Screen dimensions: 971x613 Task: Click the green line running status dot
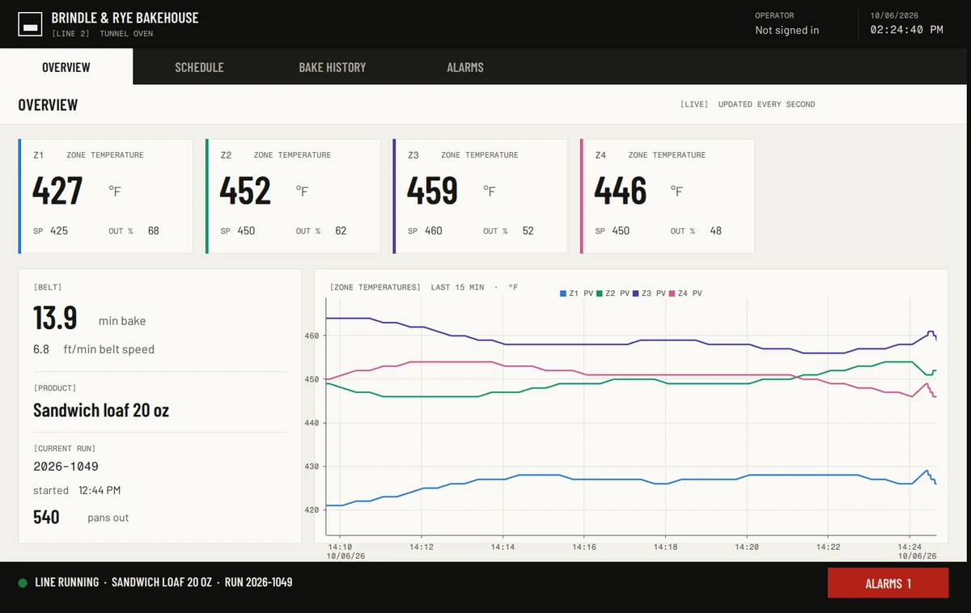23,582
